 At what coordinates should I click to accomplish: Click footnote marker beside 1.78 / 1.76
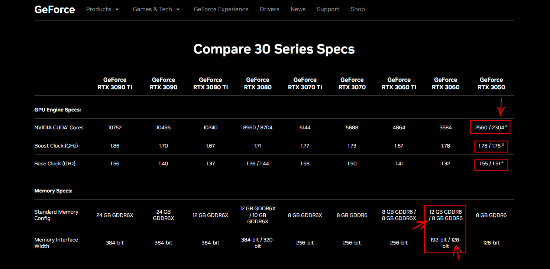(503, 145)
